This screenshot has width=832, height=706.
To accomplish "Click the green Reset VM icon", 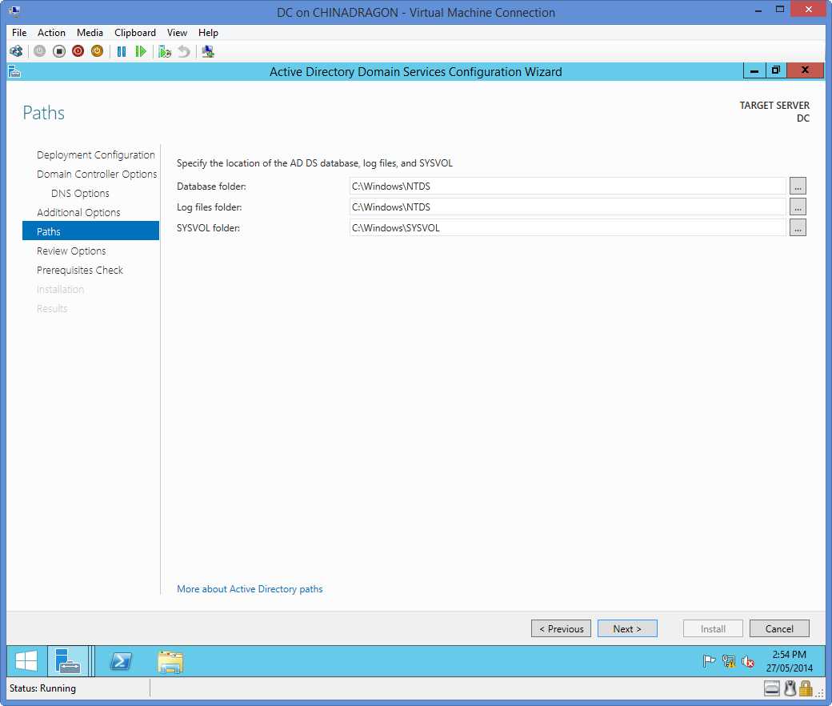I will (141, 51).
